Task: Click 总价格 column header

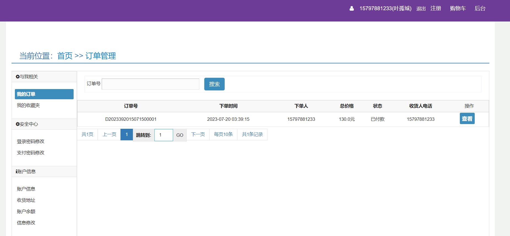Action: coord(347,106)
